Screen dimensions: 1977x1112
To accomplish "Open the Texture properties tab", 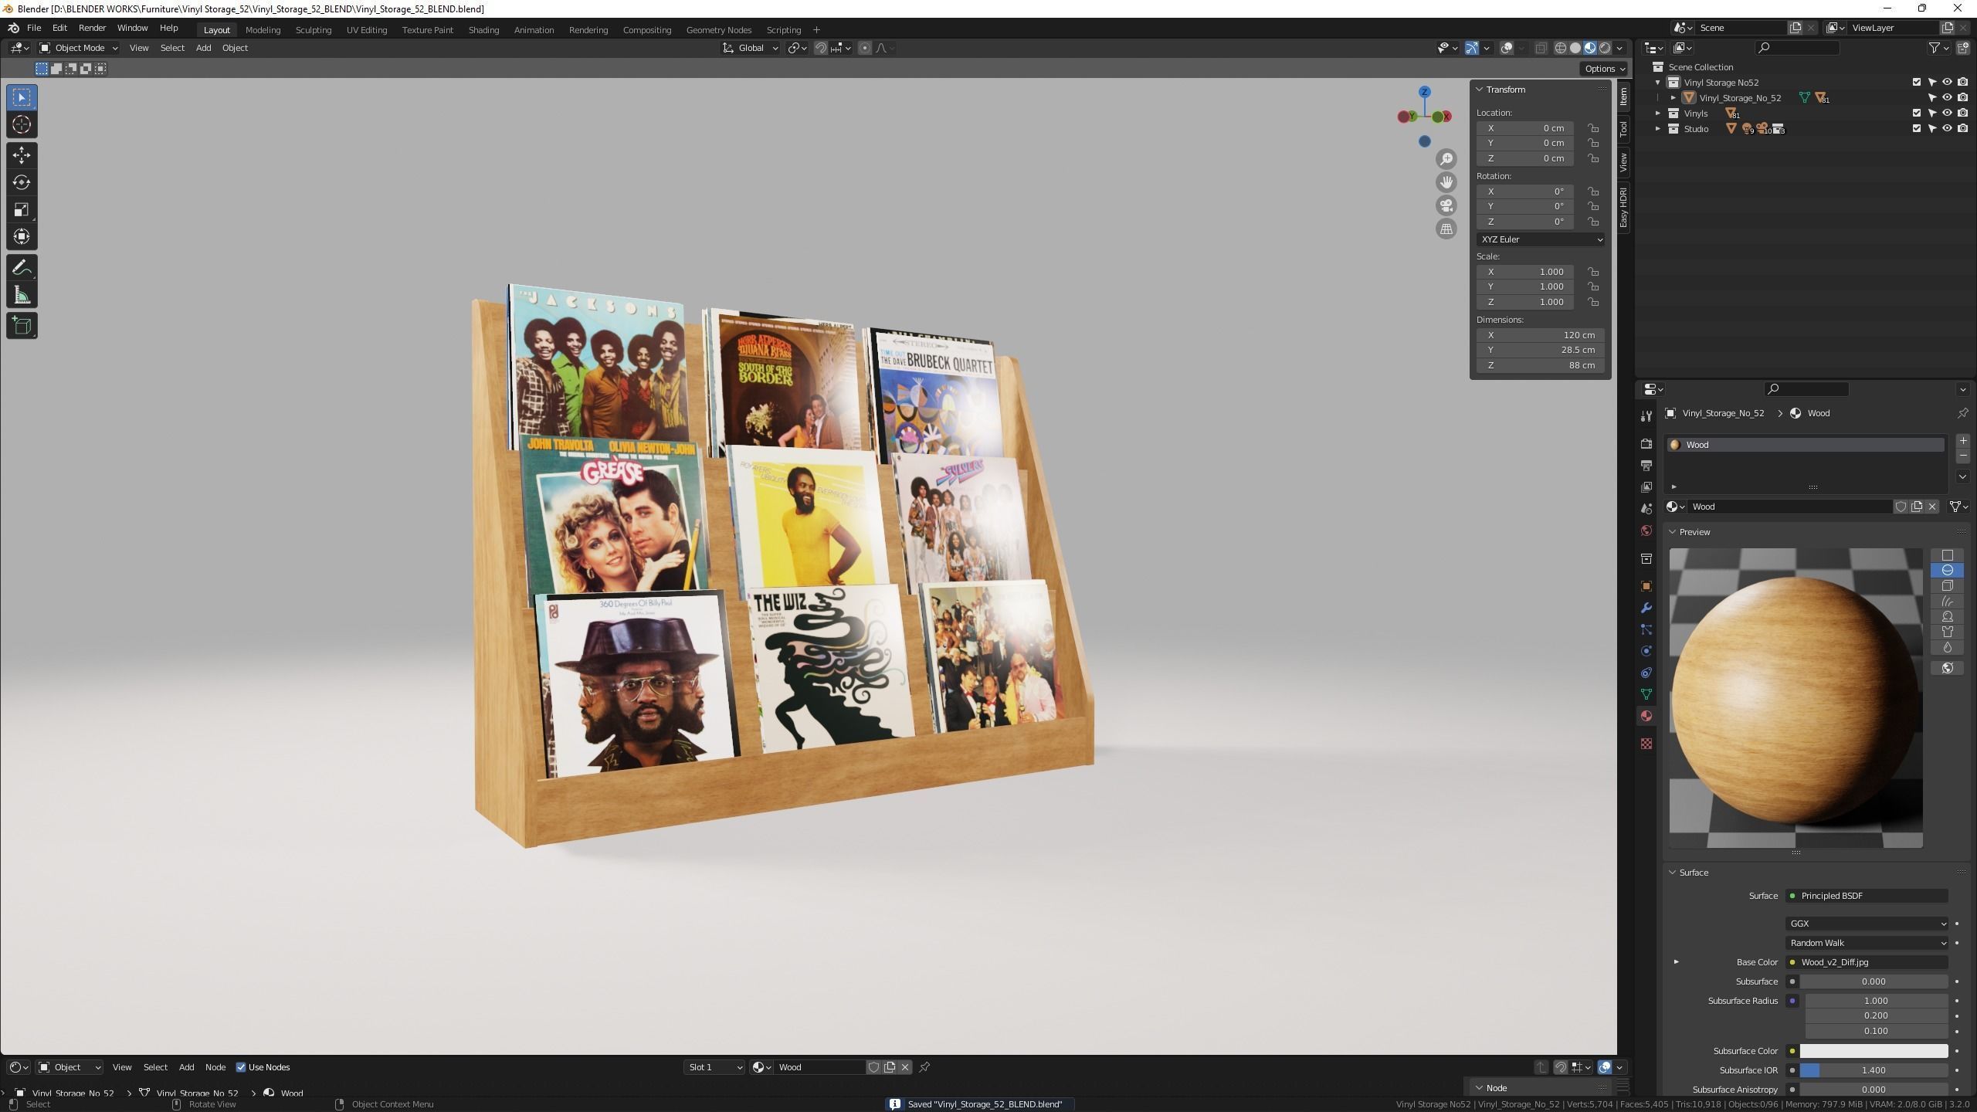I will click(x=1646, y=743).
